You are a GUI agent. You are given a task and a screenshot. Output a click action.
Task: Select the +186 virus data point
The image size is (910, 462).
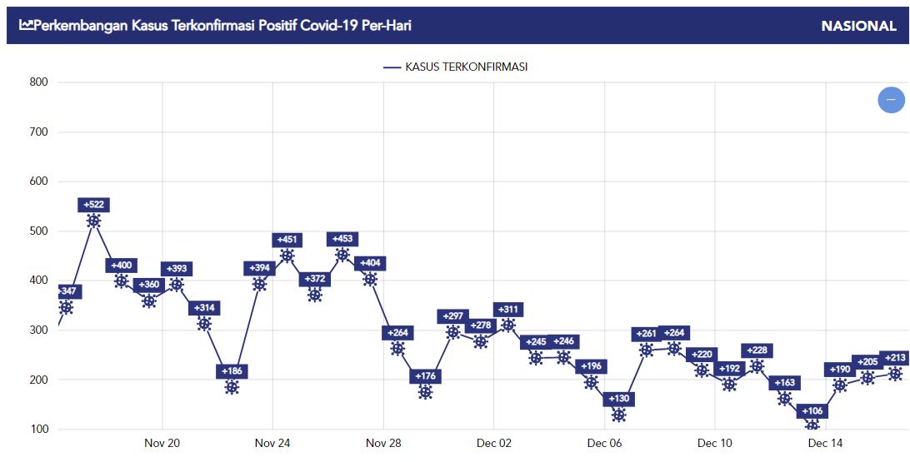[232, 387]
